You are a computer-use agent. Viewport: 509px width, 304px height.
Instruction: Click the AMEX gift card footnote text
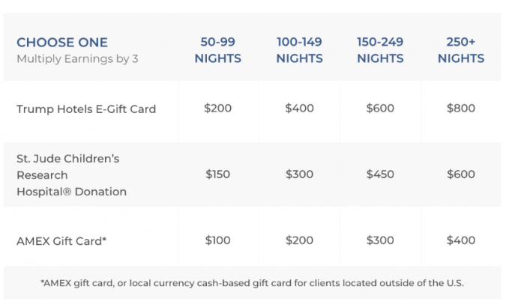point(253,283)
